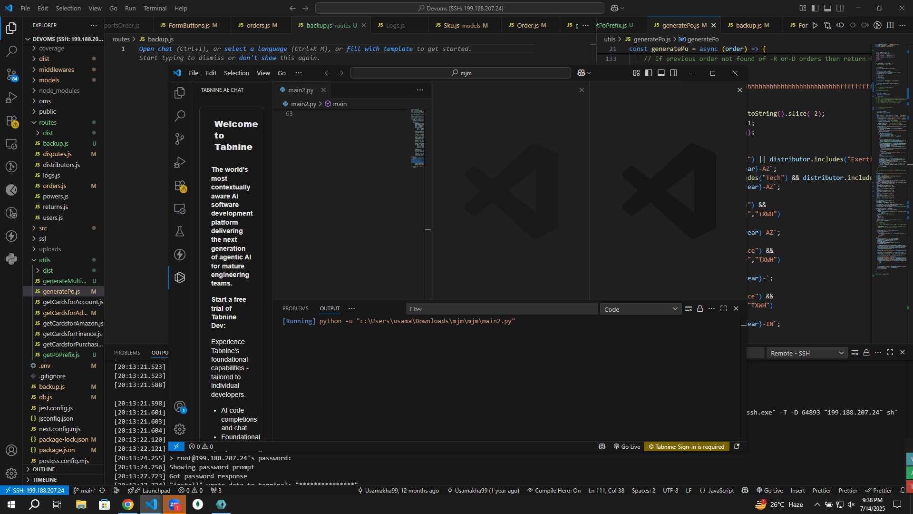Open Extensions view with warning badge in back window
This screenshot has height=514, width=913.
coord(11,121)
